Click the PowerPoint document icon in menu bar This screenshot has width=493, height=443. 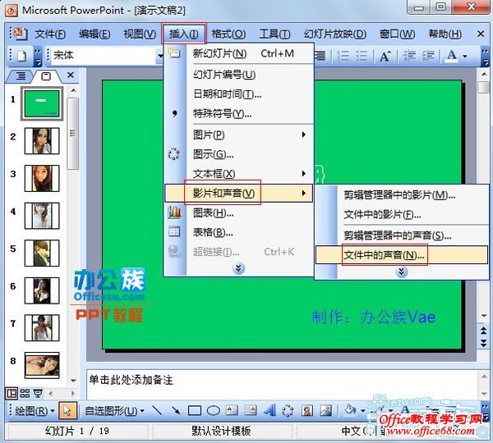click(21, 34)
